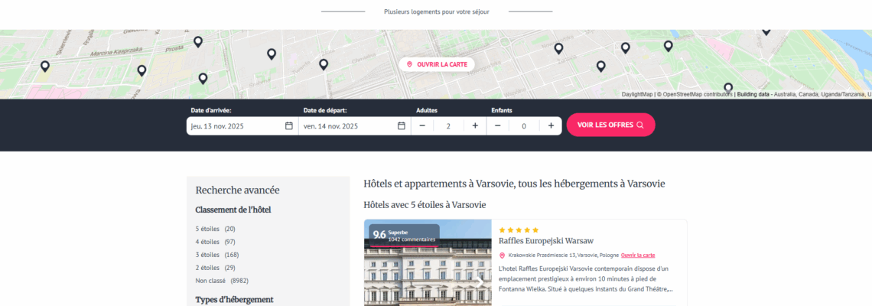Open the map with Ouvrir la carte button
Viewport: 872px width, 306px height.
click(x=437, y=64)
